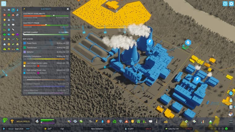
Task: Open the population 111,897 panel
Action: coord(138,129)
